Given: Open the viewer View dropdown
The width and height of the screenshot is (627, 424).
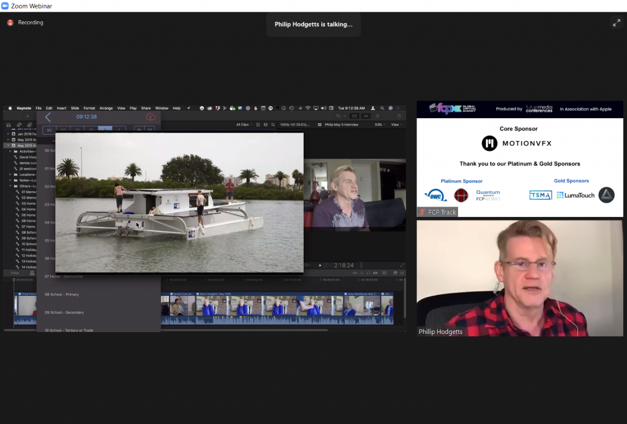Looking at the screenshot, I should tap(396, 124).
